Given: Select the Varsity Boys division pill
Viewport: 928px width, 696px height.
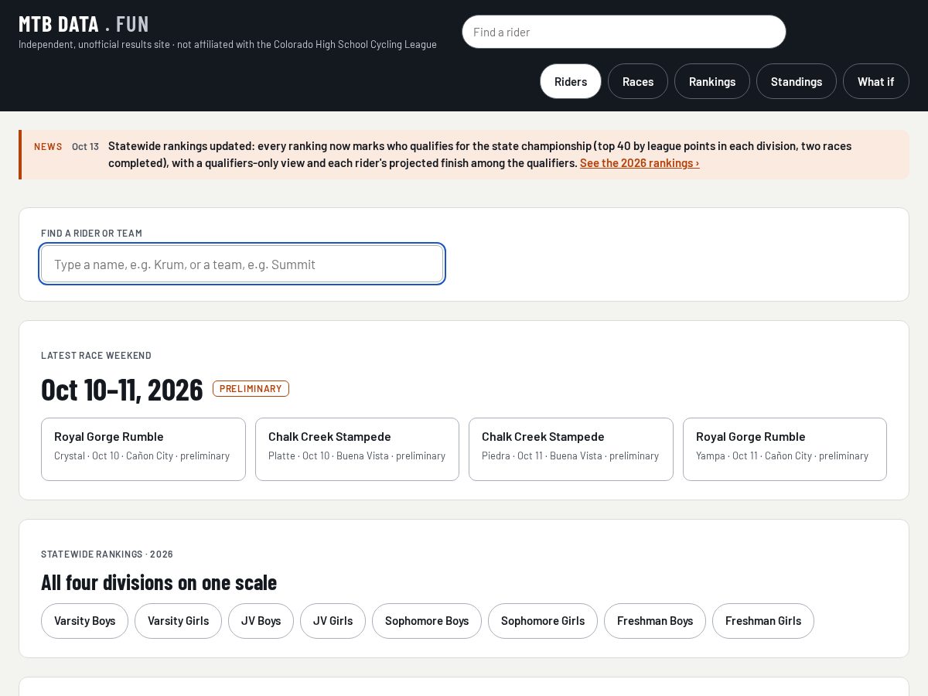Looking at the screenshot, I should pos(84,621).
